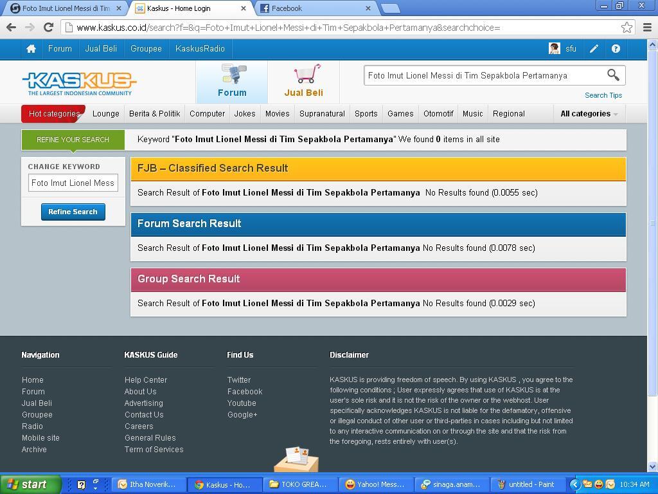The width and height of the screenshot is (658, 494).
Task: Open the edit pencil icon in top bar
Action: click(x=594, y=49)
